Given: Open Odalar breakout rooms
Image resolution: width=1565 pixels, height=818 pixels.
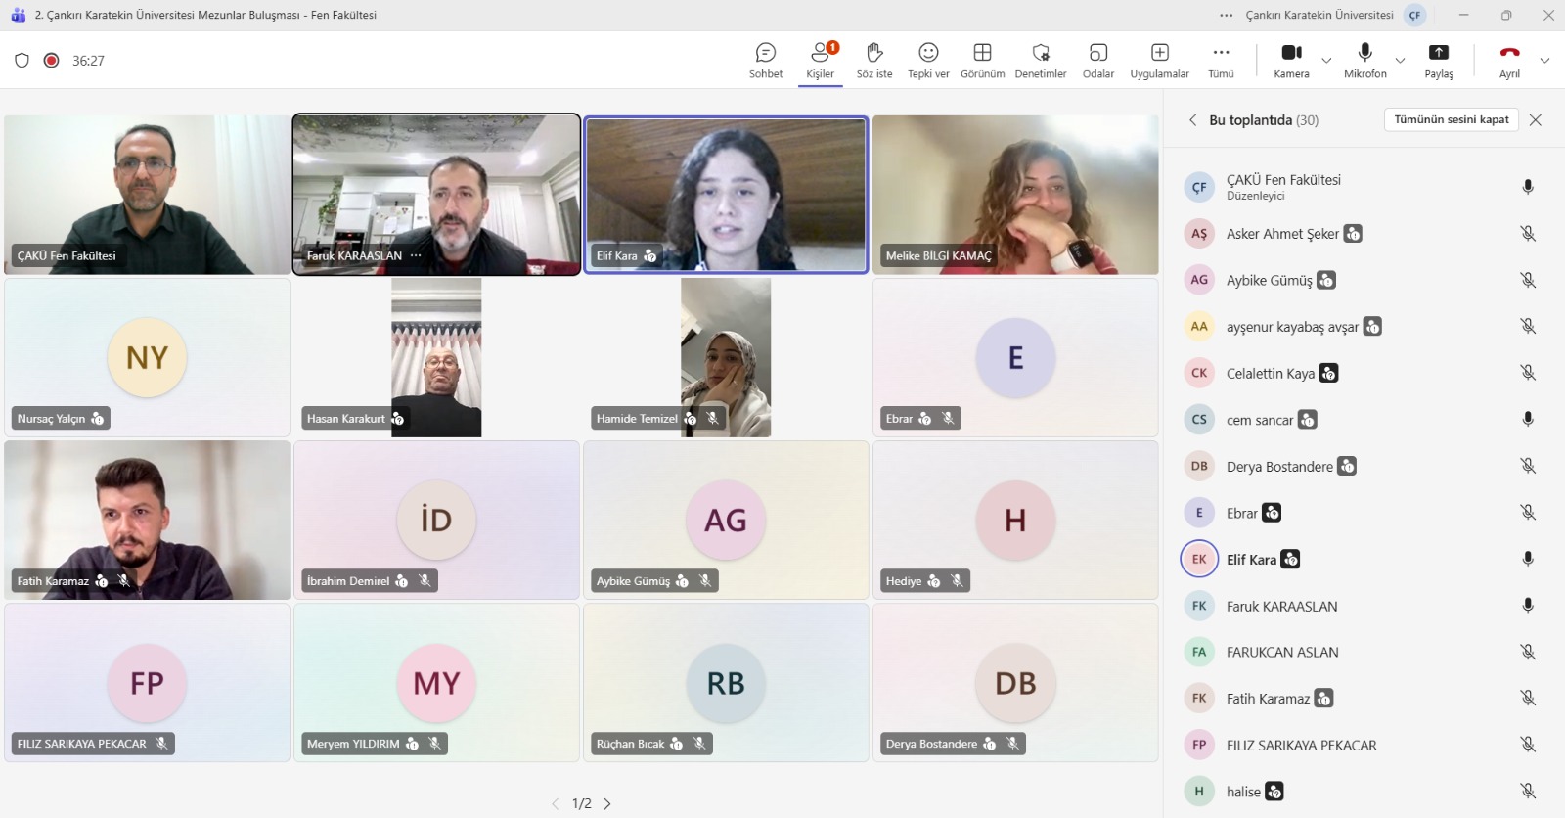Looking at the screenshot, I should 1098,60.
